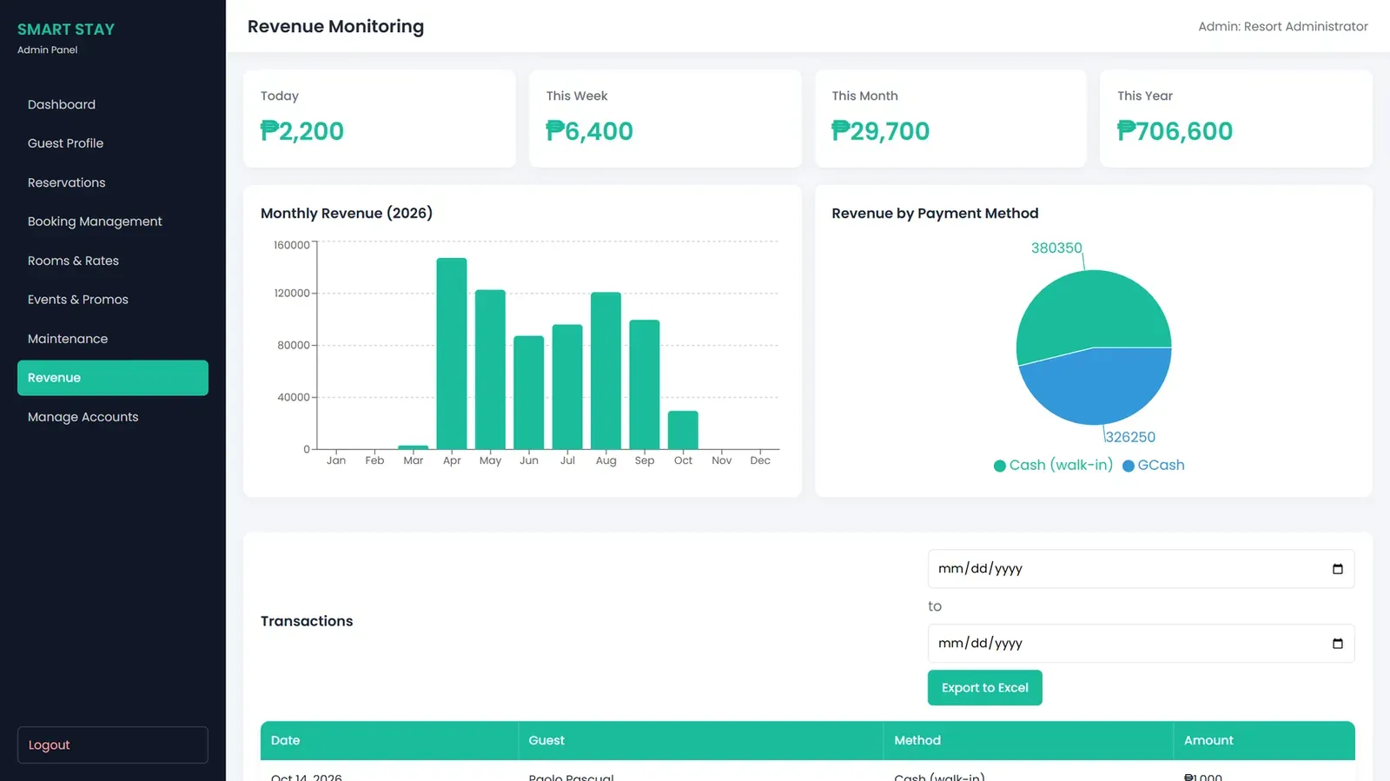This screenshot has height=781, width=1390.
Task: Select the active Revenue menu item
Action: (113, 378)
